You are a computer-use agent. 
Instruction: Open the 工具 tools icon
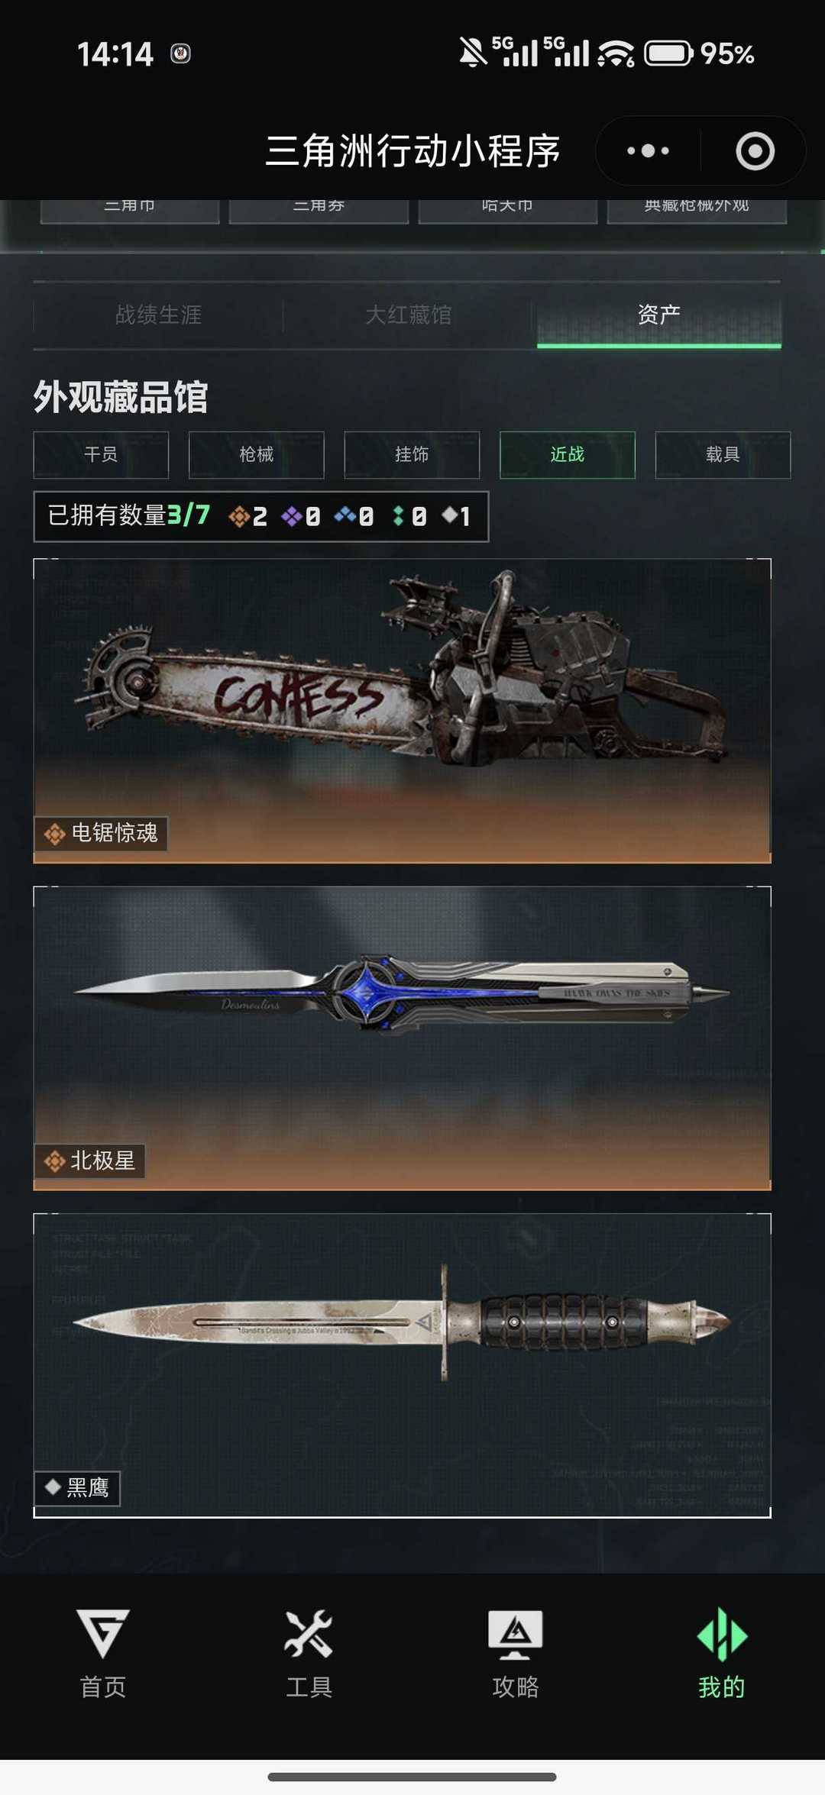click(309, 1634)
